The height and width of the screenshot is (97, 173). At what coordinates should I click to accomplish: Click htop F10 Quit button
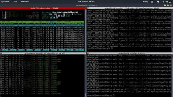(x=79, y=50)
